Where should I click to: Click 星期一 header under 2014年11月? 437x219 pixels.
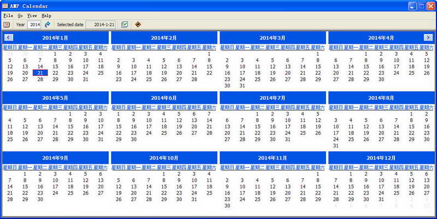click(x=242, y=168)
